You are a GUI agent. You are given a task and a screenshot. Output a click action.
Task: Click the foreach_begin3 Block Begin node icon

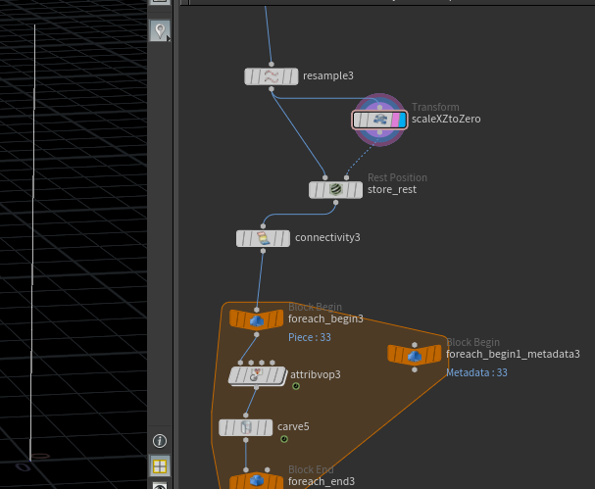tap(257, 319)
